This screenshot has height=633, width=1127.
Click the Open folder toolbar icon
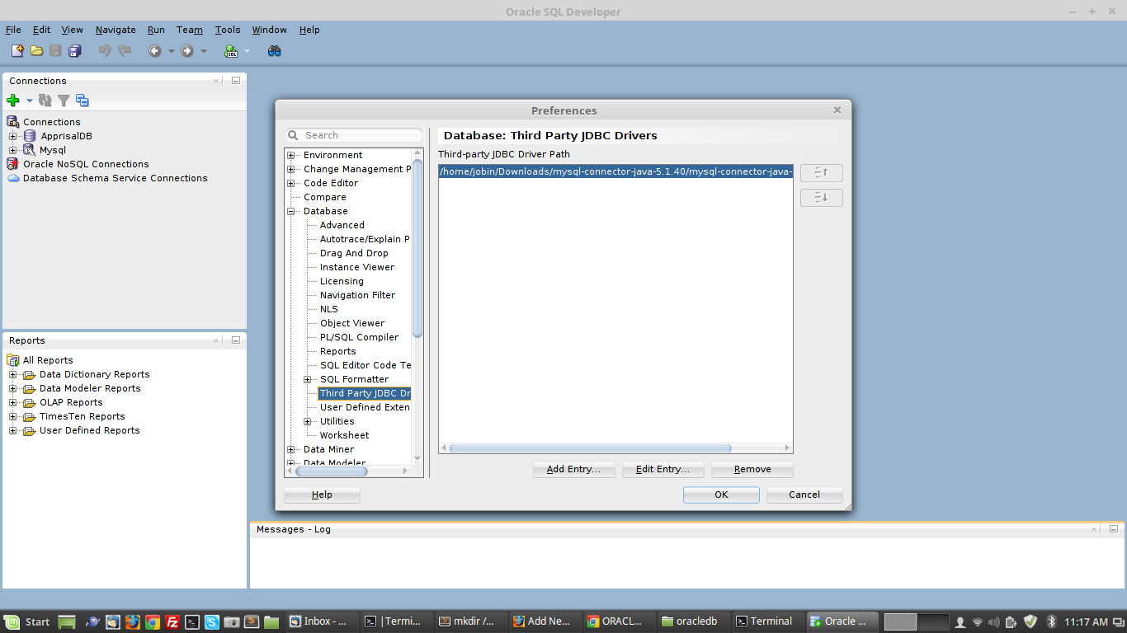pyautogui.click(x=36, y=51)
